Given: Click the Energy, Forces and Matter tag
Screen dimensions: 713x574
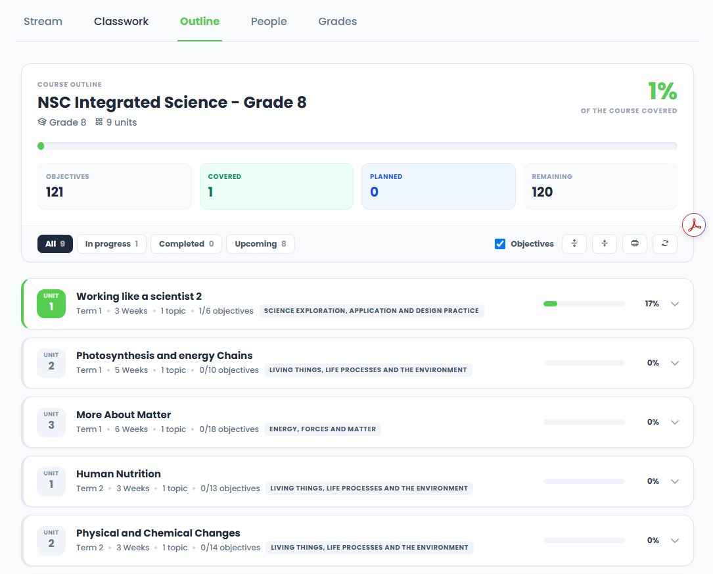Looking at the screenshot, I should (323, 429).
